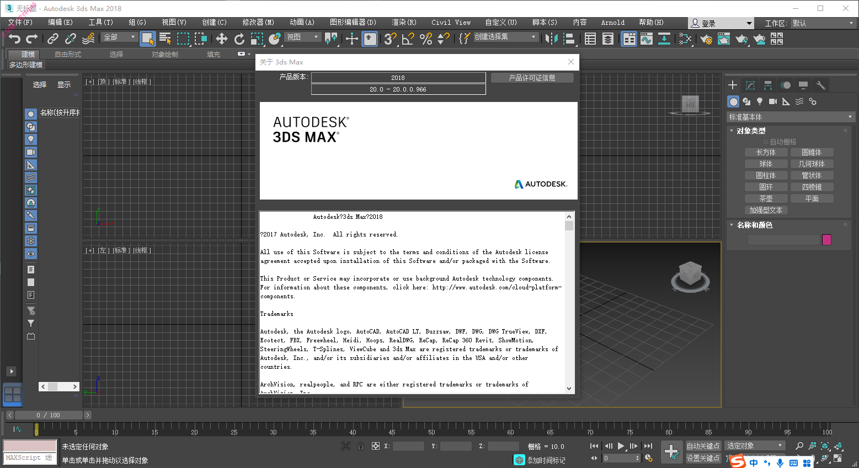This screenshot has width=859, height=468.
Task: Choose Rectangular Selection Region tool
Action: point(183,39)
